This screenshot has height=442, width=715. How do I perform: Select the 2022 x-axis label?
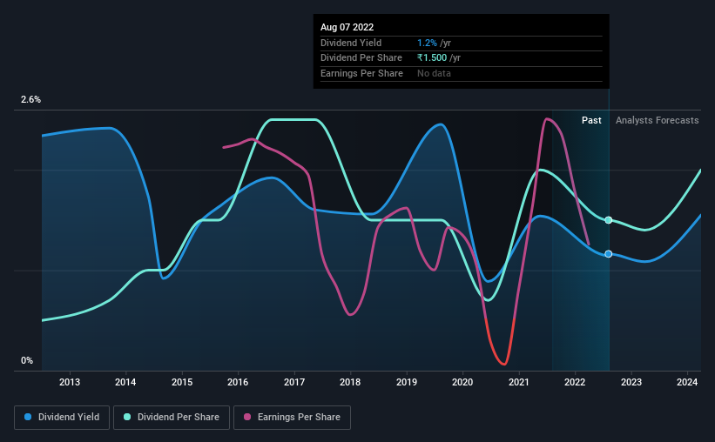point(575,382)
